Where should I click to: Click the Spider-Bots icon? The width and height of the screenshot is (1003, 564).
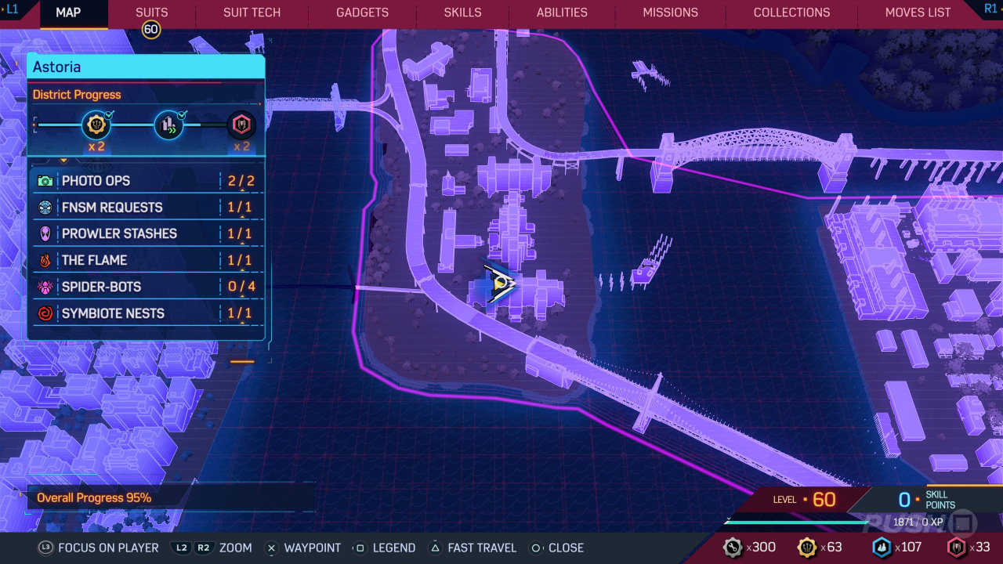click(45, 287)
